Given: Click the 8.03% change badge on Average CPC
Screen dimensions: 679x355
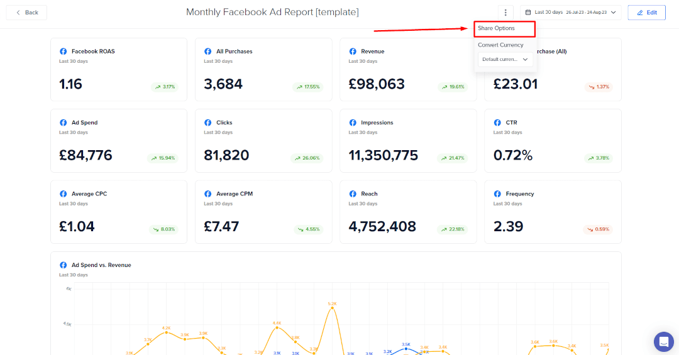Looking at the screenshot, I should 164,229.
